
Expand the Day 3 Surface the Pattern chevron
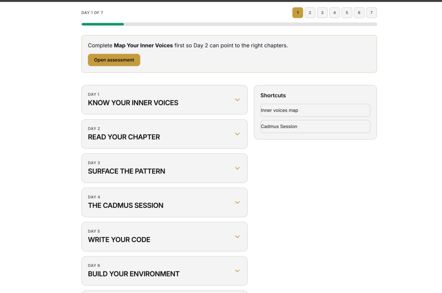click(237, 168)
